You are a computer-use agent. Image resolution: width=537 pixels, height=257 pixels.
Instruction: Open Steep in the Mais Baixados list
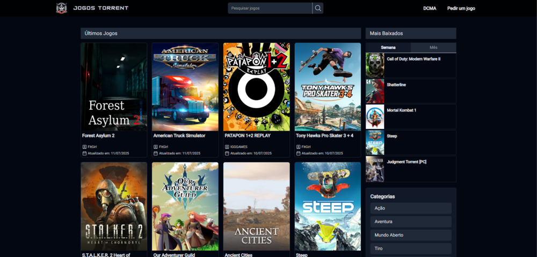pyautogui.click(x=411, y=142)
